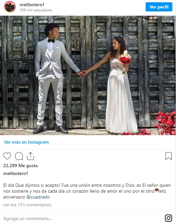Click the Instagram logo at the bottom right
176x222 pixels.
pyautogui.click(x=168, y=218)
